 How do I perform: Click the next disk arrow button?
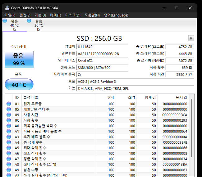pyautogui.click(x=191, y=38)
